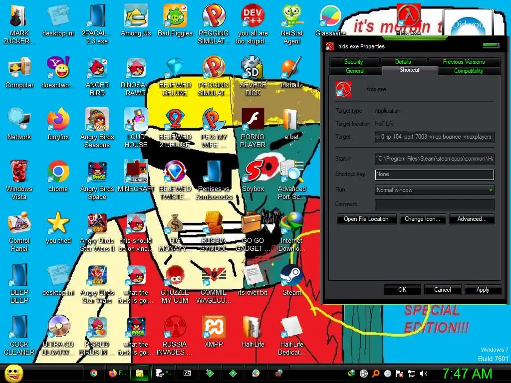
Task: Switch to the Previous Versions tab
Action: [x=464, y=61]
